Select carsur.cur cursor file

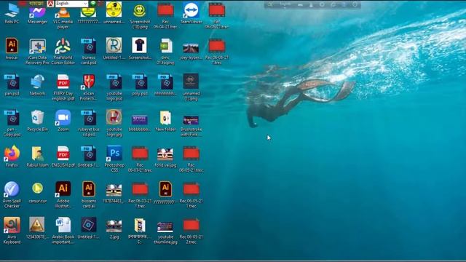(37, 192)
